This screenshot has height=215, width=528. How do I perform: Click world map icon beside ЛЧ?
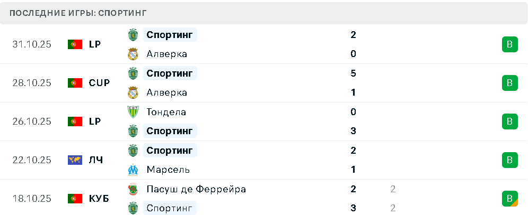tap(75, 160)
